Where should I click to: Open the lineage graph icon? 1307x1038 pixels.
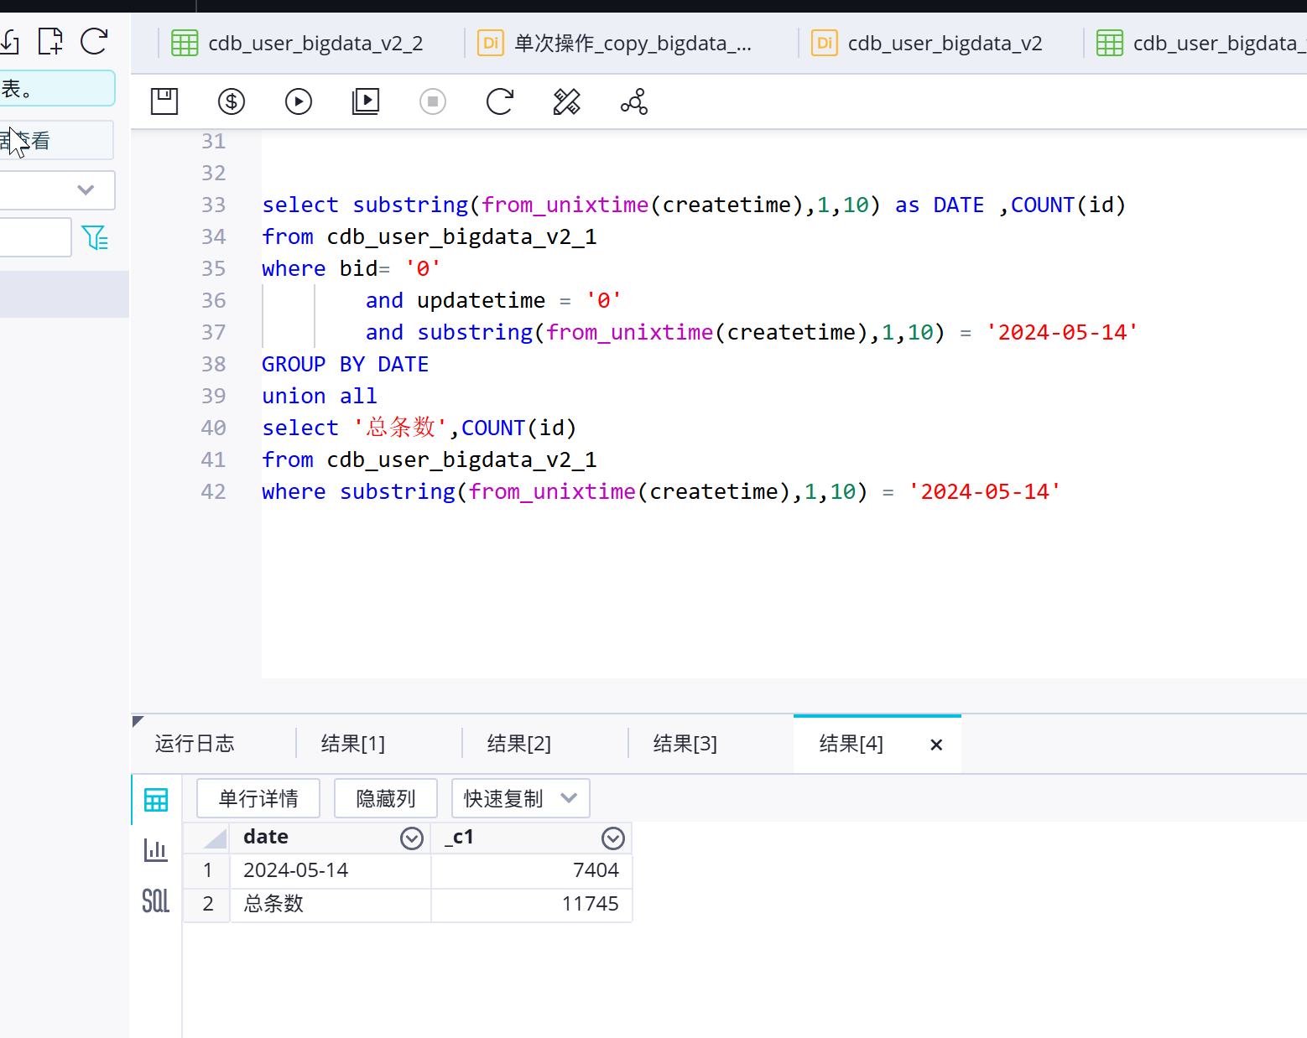[634, 101]
